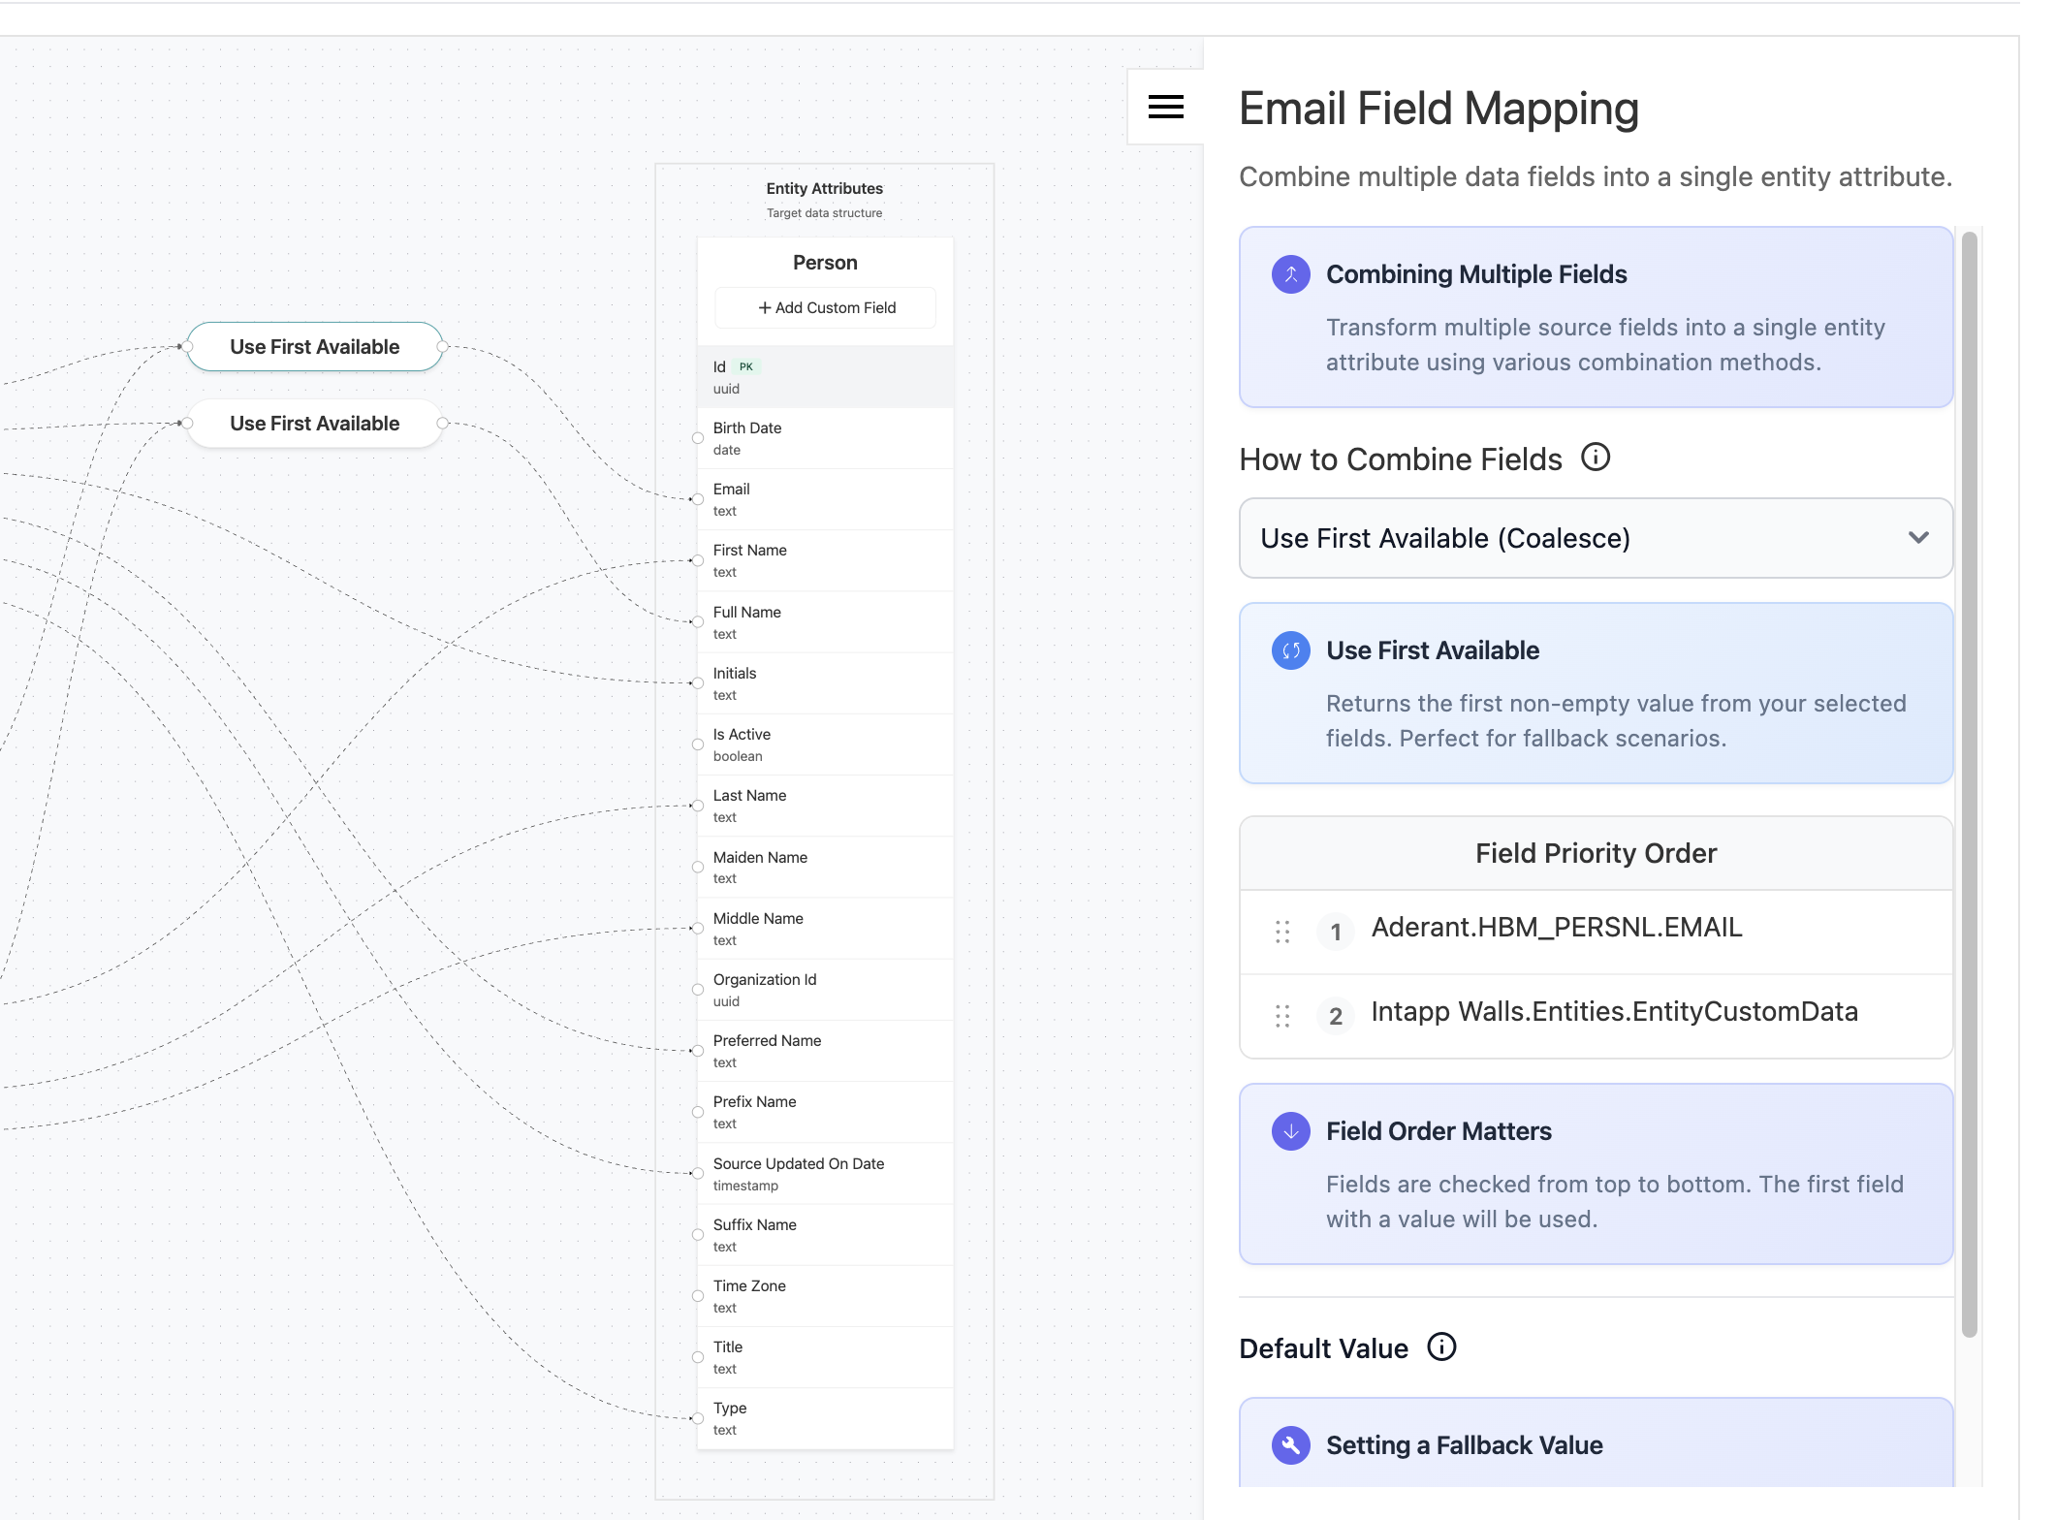Click the Use First Available node on canvas
Viewport: 2055px width, 1520px height.
point(314,346)
